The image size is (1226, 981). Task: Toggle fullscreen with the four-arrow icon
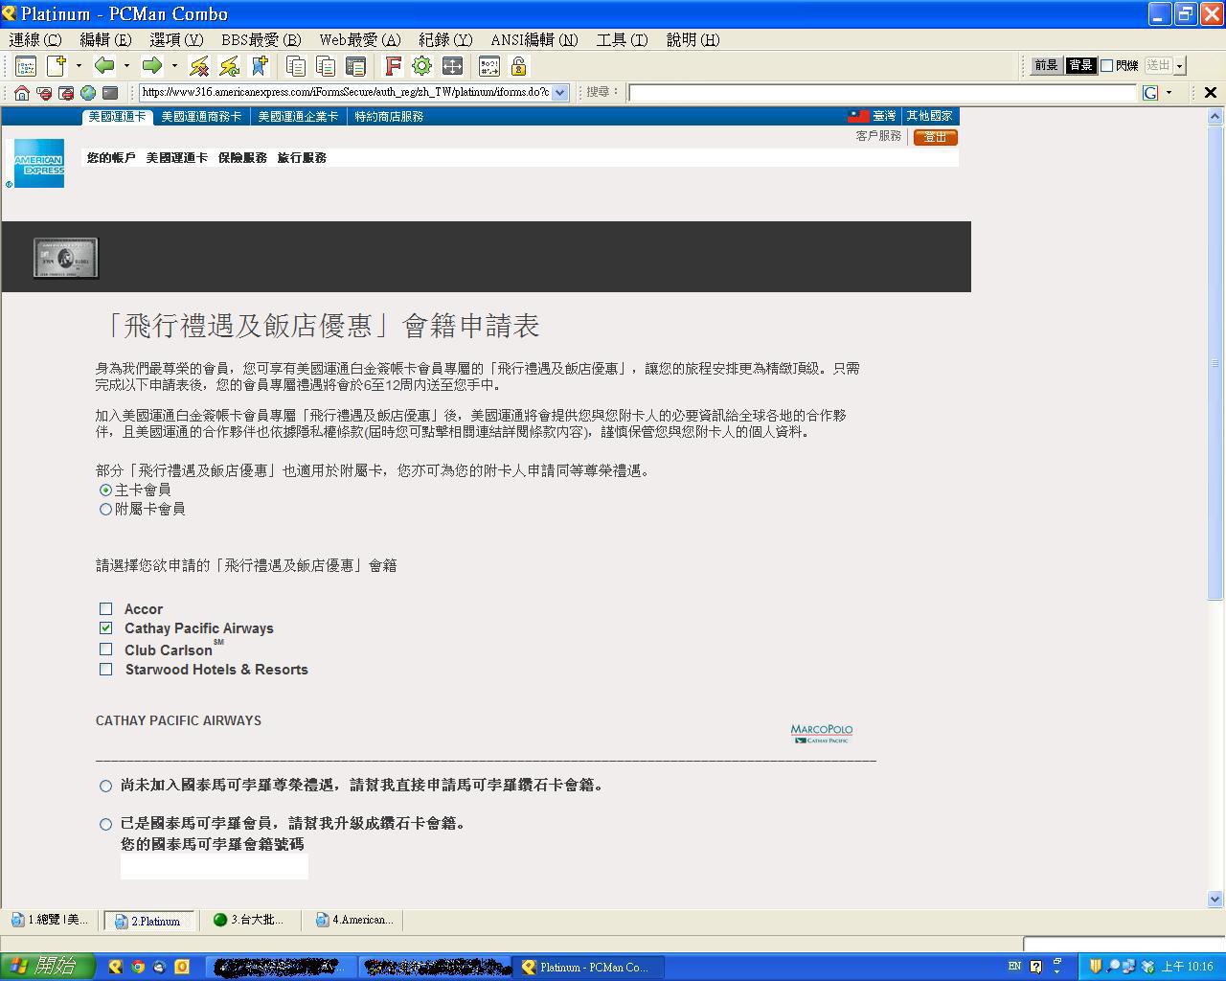pyautogui.click(x=452, y=66)
